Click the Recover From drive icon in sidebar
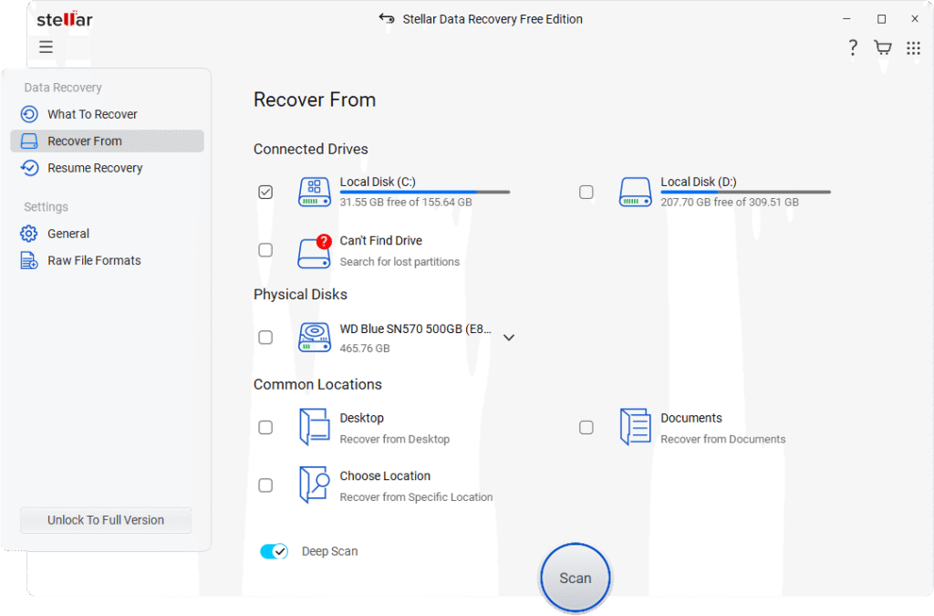The height and width of the screenshot is (616, 934). (x=29, y=141)
